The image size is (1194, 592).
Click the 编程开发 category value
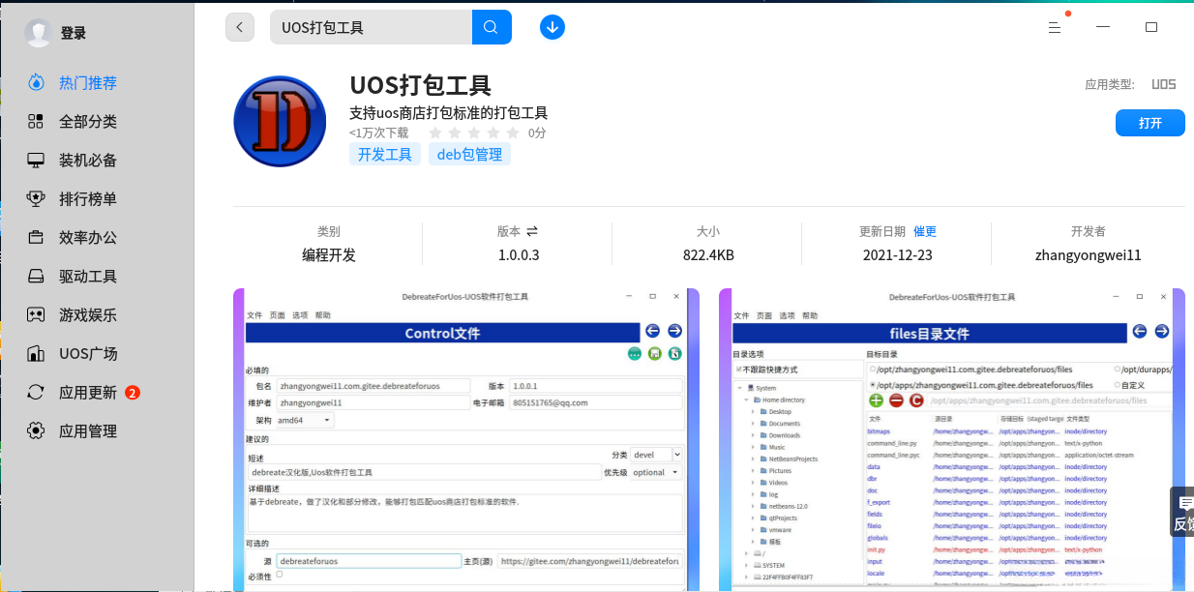(329, 255)
